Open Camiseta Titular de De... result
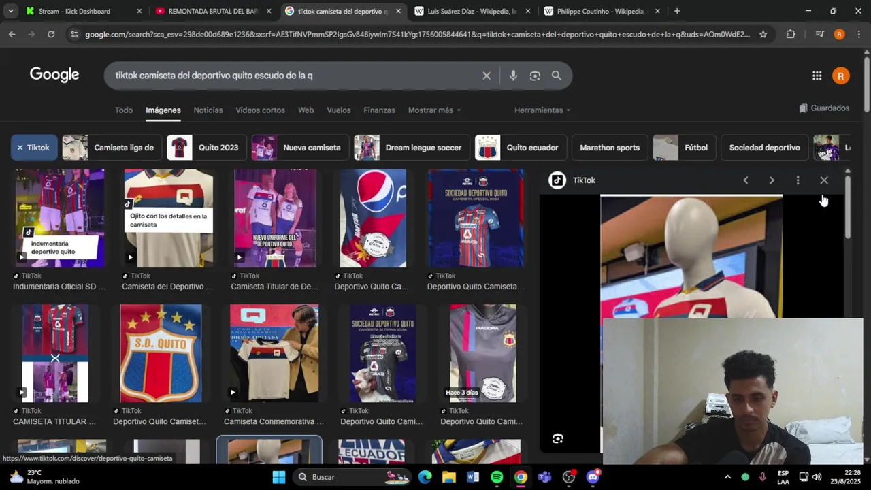Viewport: 871px width, 490px height. (274, 287)
